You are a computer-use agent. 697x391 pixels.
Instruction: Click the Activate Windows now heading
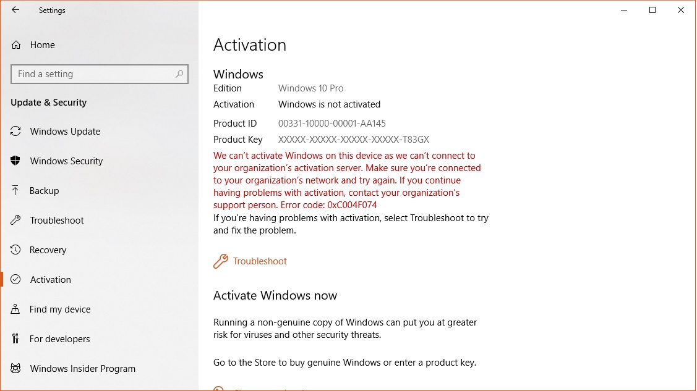[275, 296]
